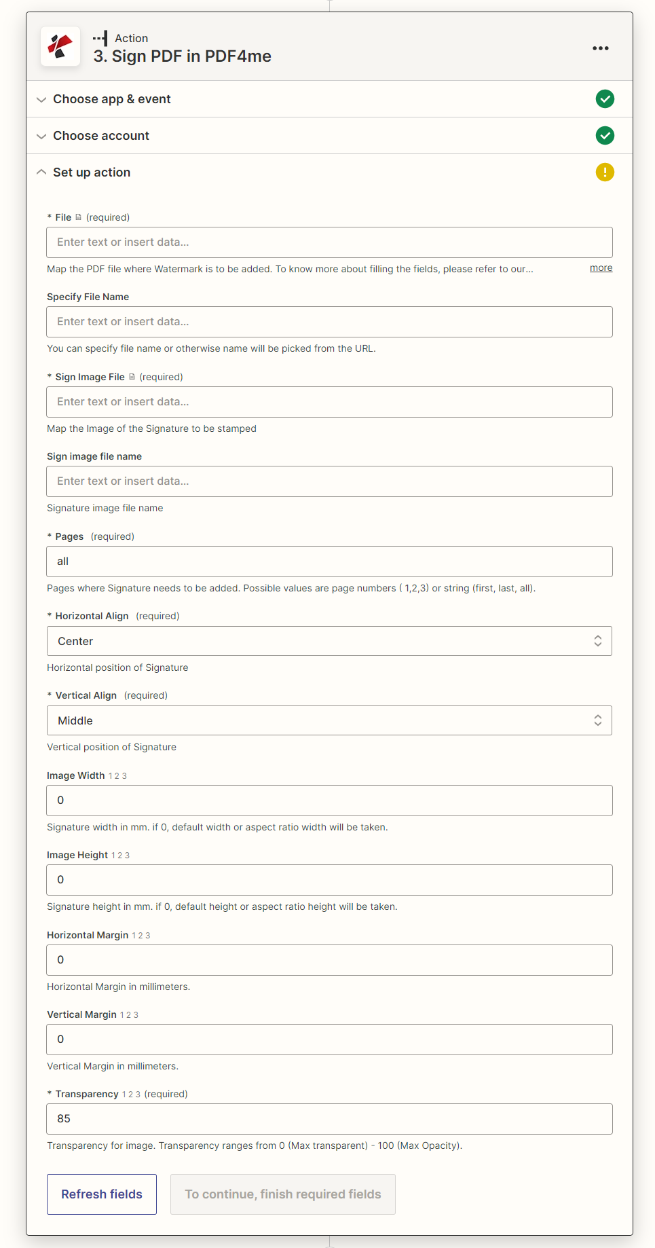
Task: Click the yellow warning icon on Set up action
Action: click(604, 172)
